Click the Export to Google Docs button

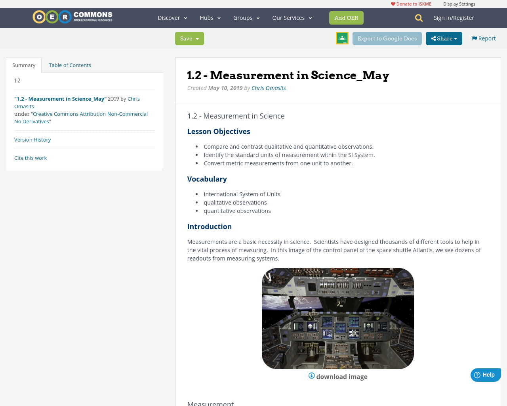pyautogui.click(x=387, y=38)
